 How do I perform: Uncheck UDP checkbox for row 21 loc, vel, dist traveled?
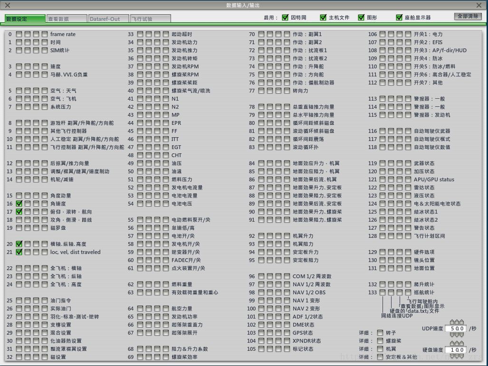[19, 252]
